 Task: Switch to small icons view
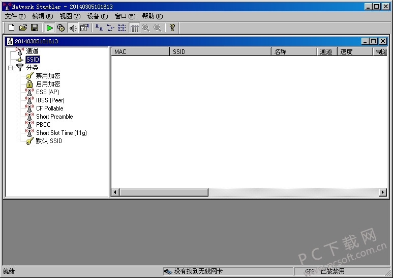pyautogui.click(x=110, y=28)
